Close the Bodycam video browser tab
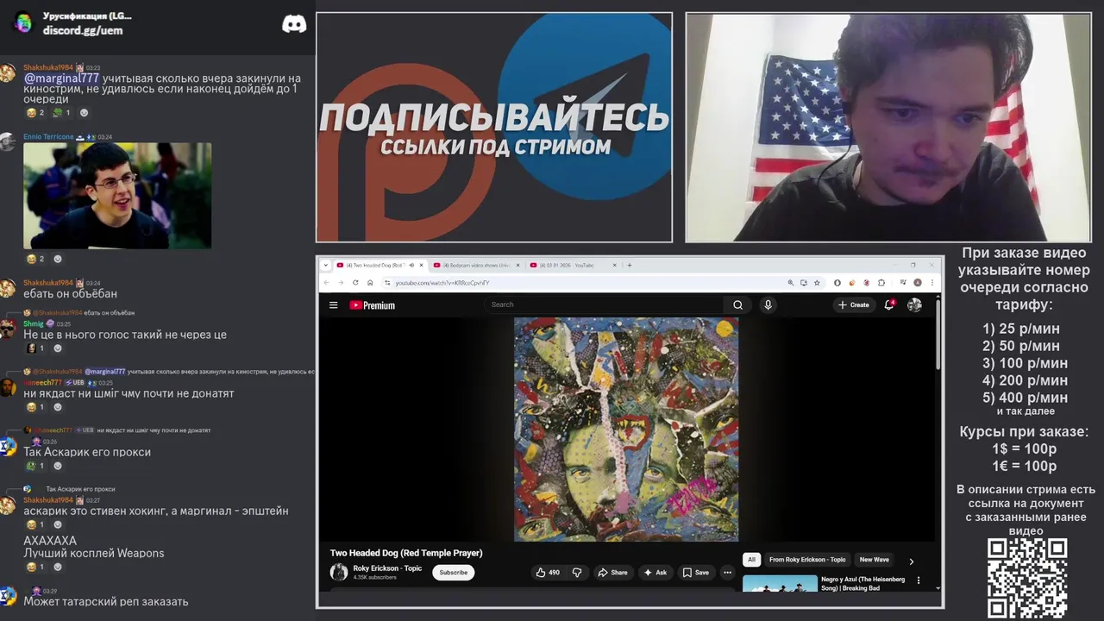This screenshot has height=621, width=1104. click(x=518, y=265)
